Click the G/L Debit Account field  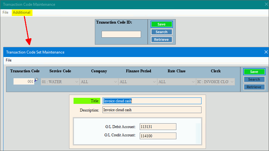pos(158,127)
